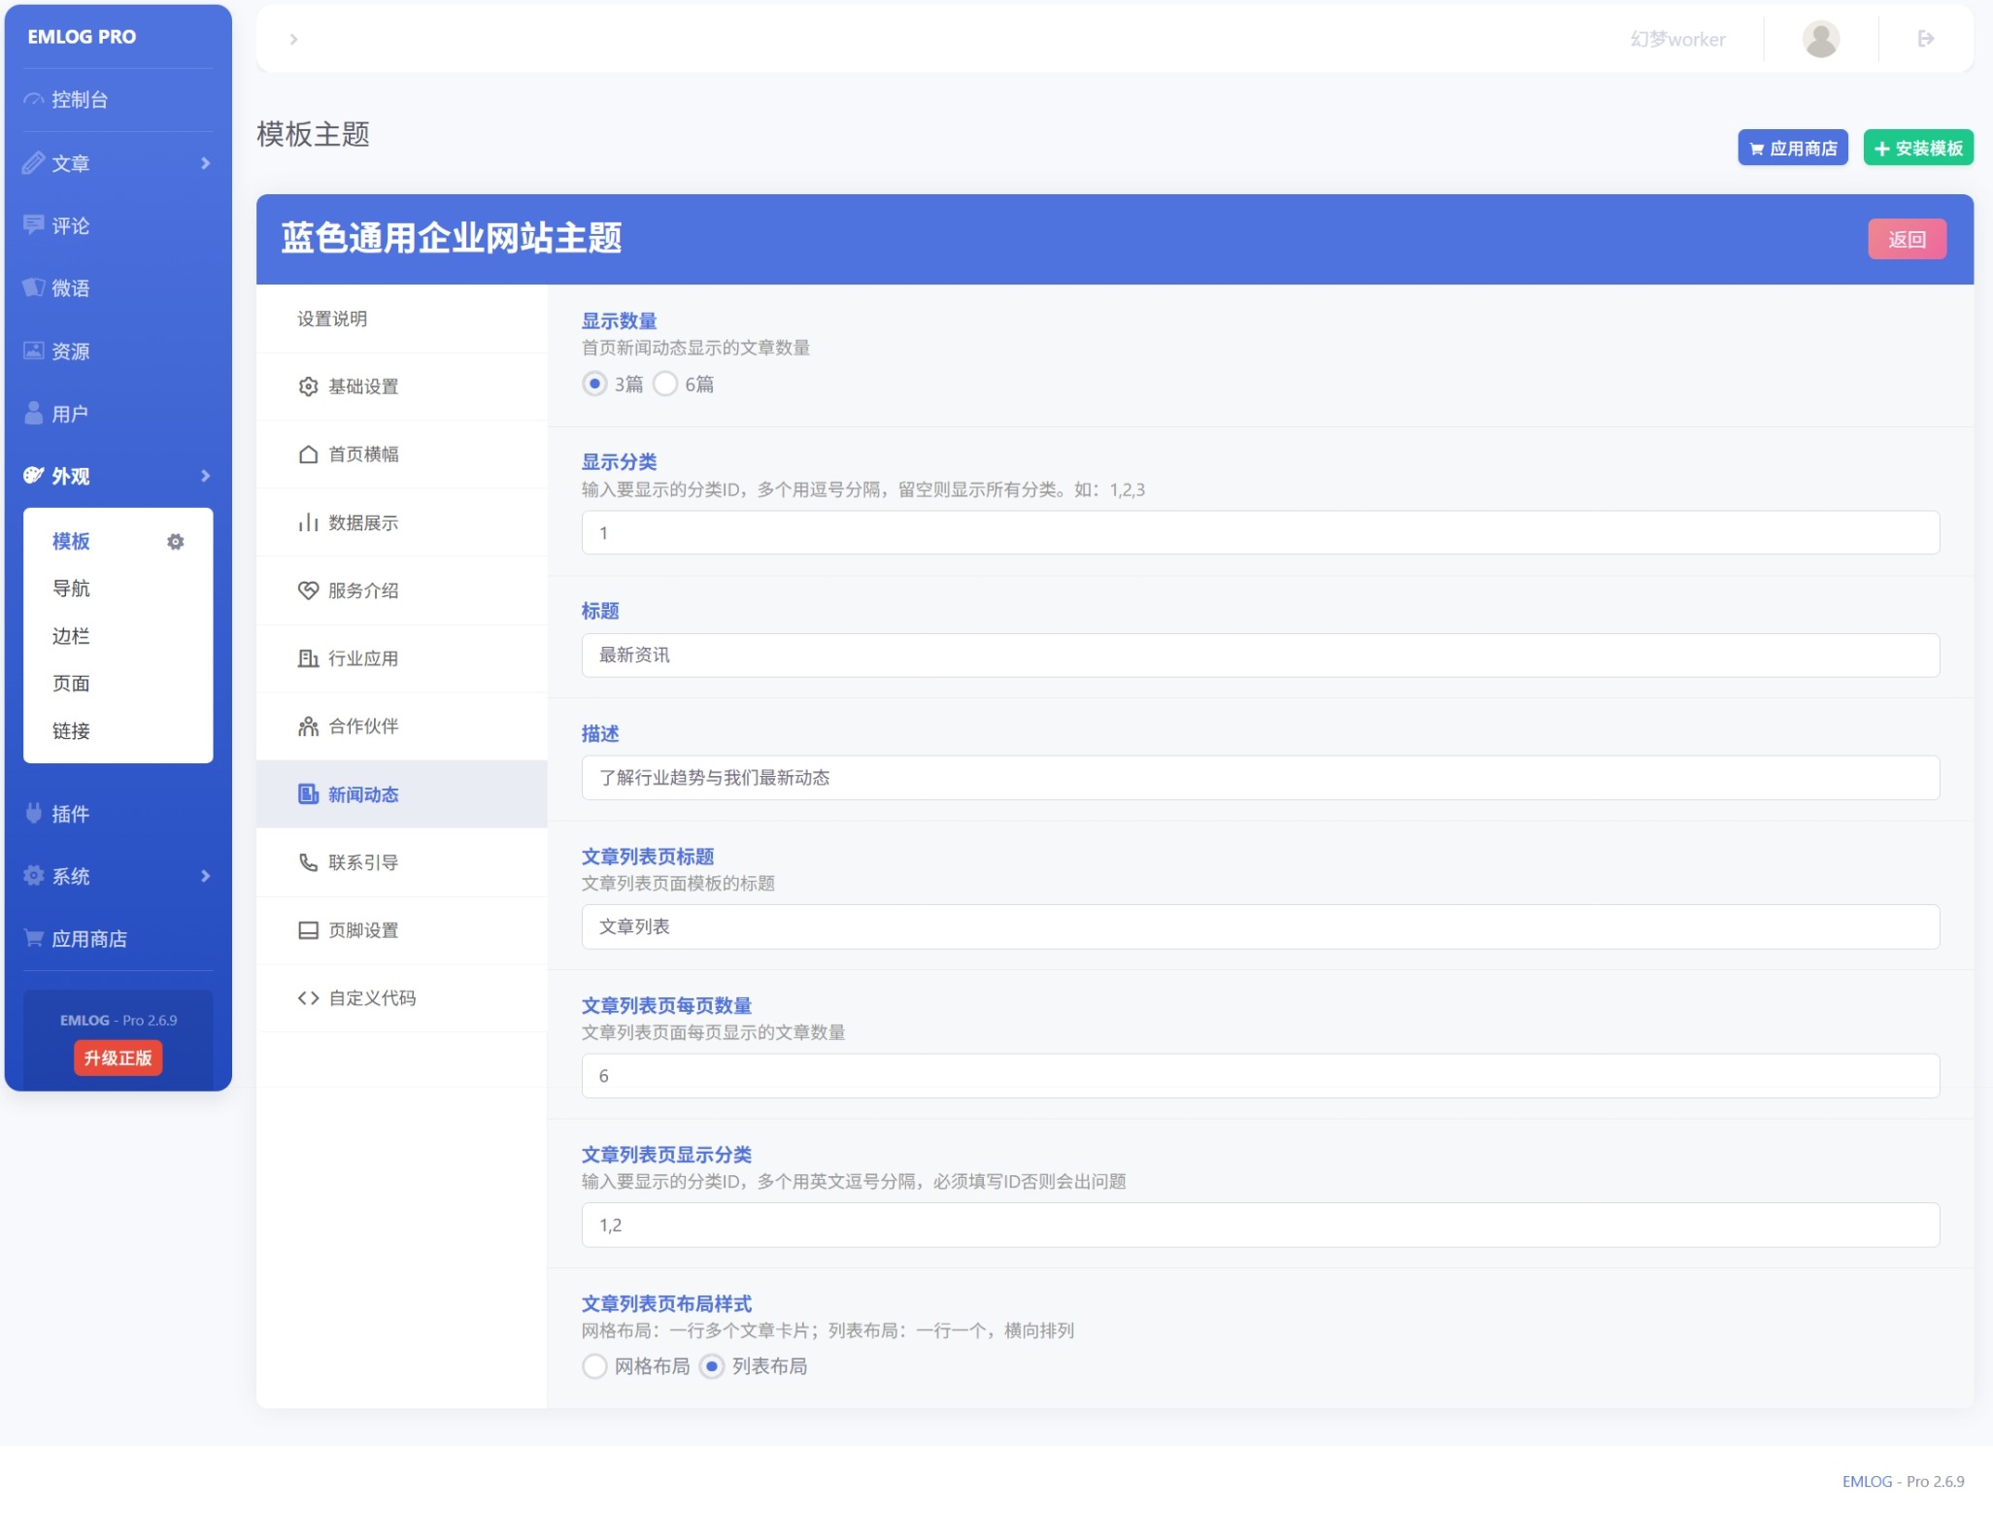
Task: Click the 数据展示 bar chart icon
Action: point(308,522)
